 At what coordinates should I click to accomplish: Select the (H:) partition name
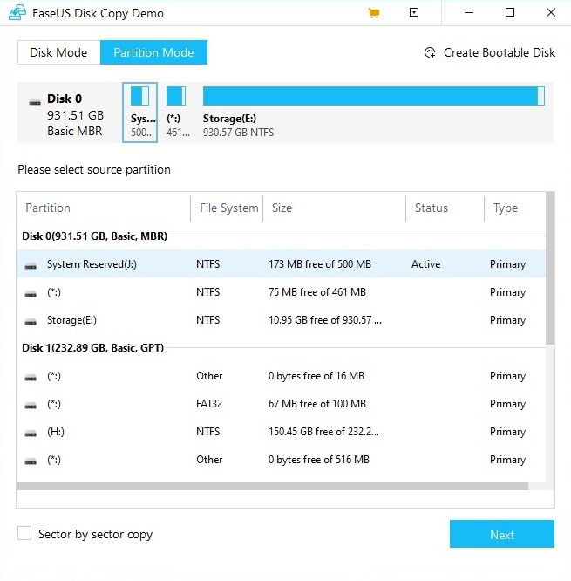click(56, 432)
